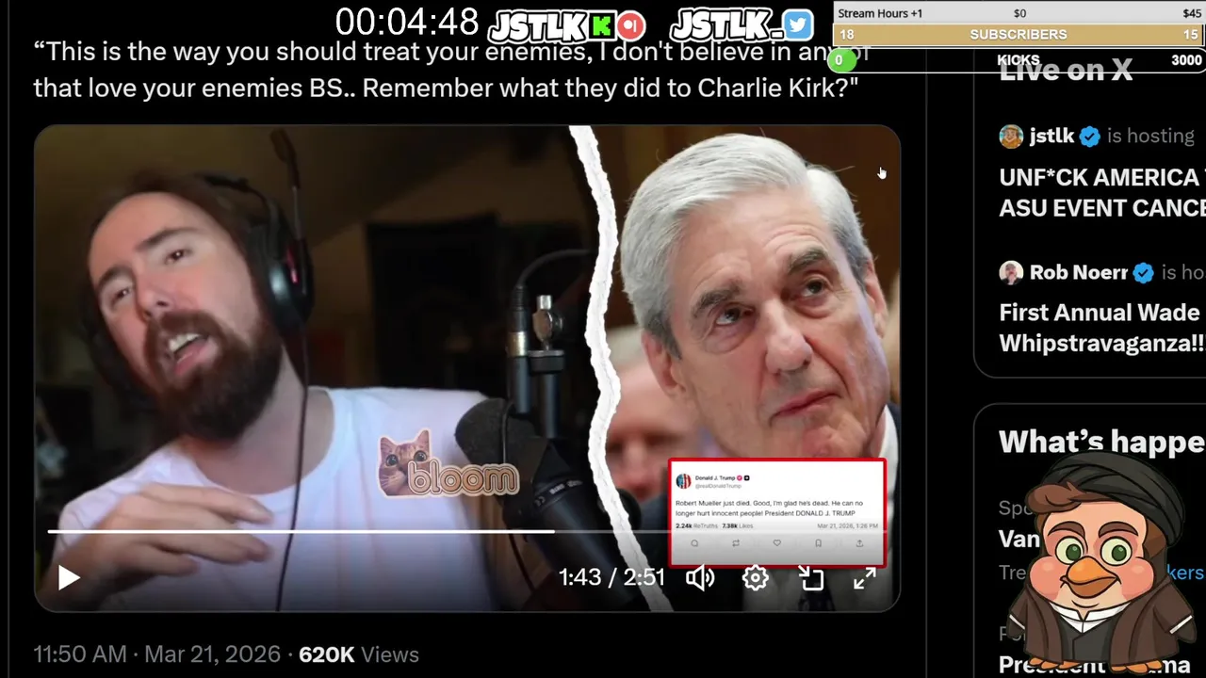Screen dimensions: 1206x678
Task: Click jstlk's verified badge icon
Action: [x=1090, y=137]
